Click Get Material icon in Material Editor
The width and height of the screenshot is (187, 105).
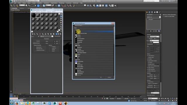(x=32, y=34)
